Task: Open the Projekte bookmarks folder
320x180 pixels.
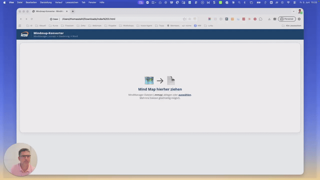Action: 110,26
